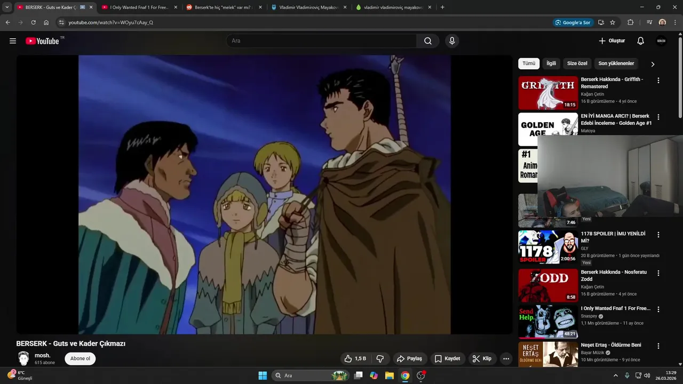Screen dimensions: 683x384
Task: Open File Explorer from the taskbar
Action: click(x=389, y=375)
